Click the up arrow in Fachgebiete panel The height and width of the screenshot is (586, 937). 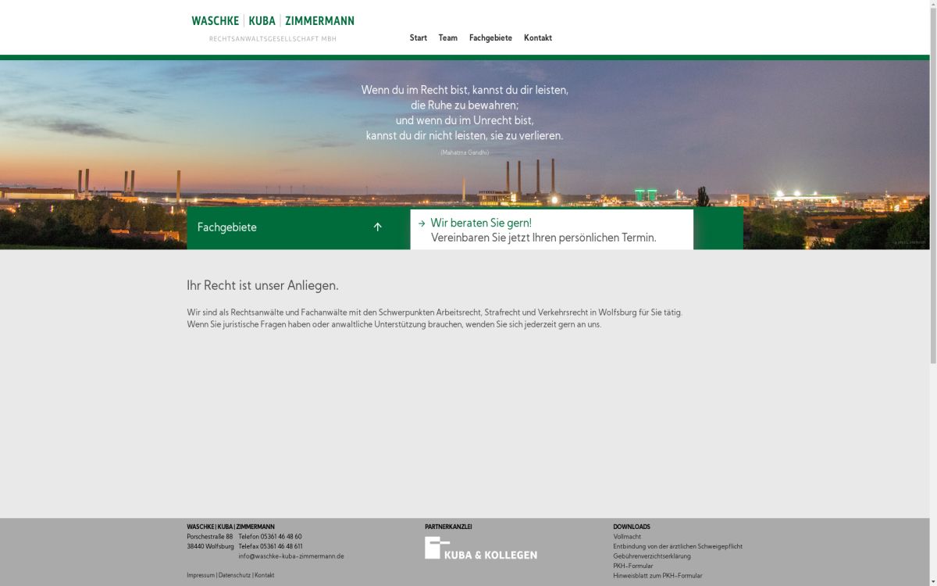[x=377, y=227]
